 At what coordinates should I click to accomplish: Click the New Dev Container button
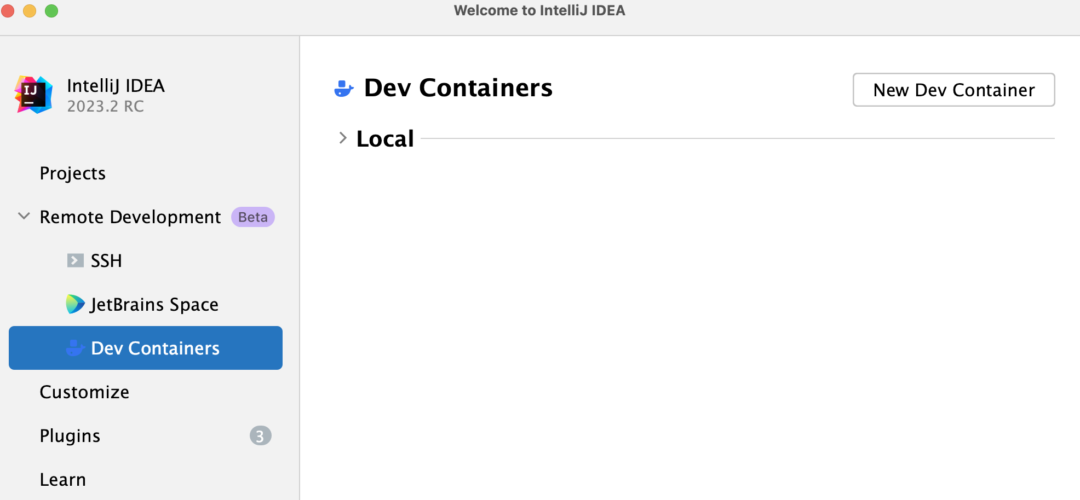point(953,90)
